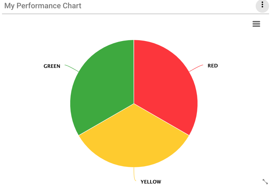The width and height of the screenshot is (274, 192).
Task: Click the white border between red and yellow slices
Action: (x=161, y=119)
